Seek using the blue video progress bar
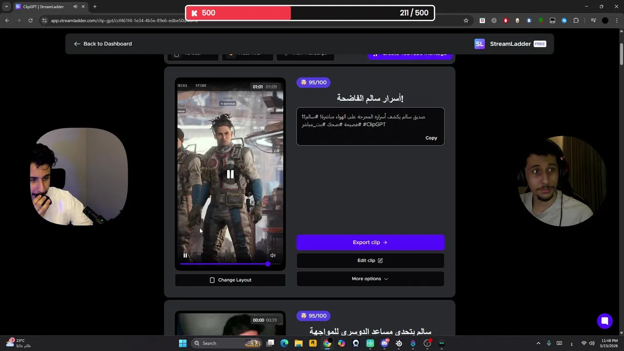Image resolution: width=624 pixels, height=351 pixels. click(x=230, y=264)
